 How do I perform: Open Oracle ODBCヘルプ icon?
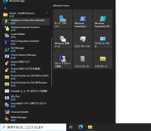pos(7,63)
